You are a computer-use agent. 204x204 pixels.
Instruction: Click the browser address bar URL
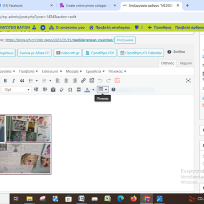[38, 17]
